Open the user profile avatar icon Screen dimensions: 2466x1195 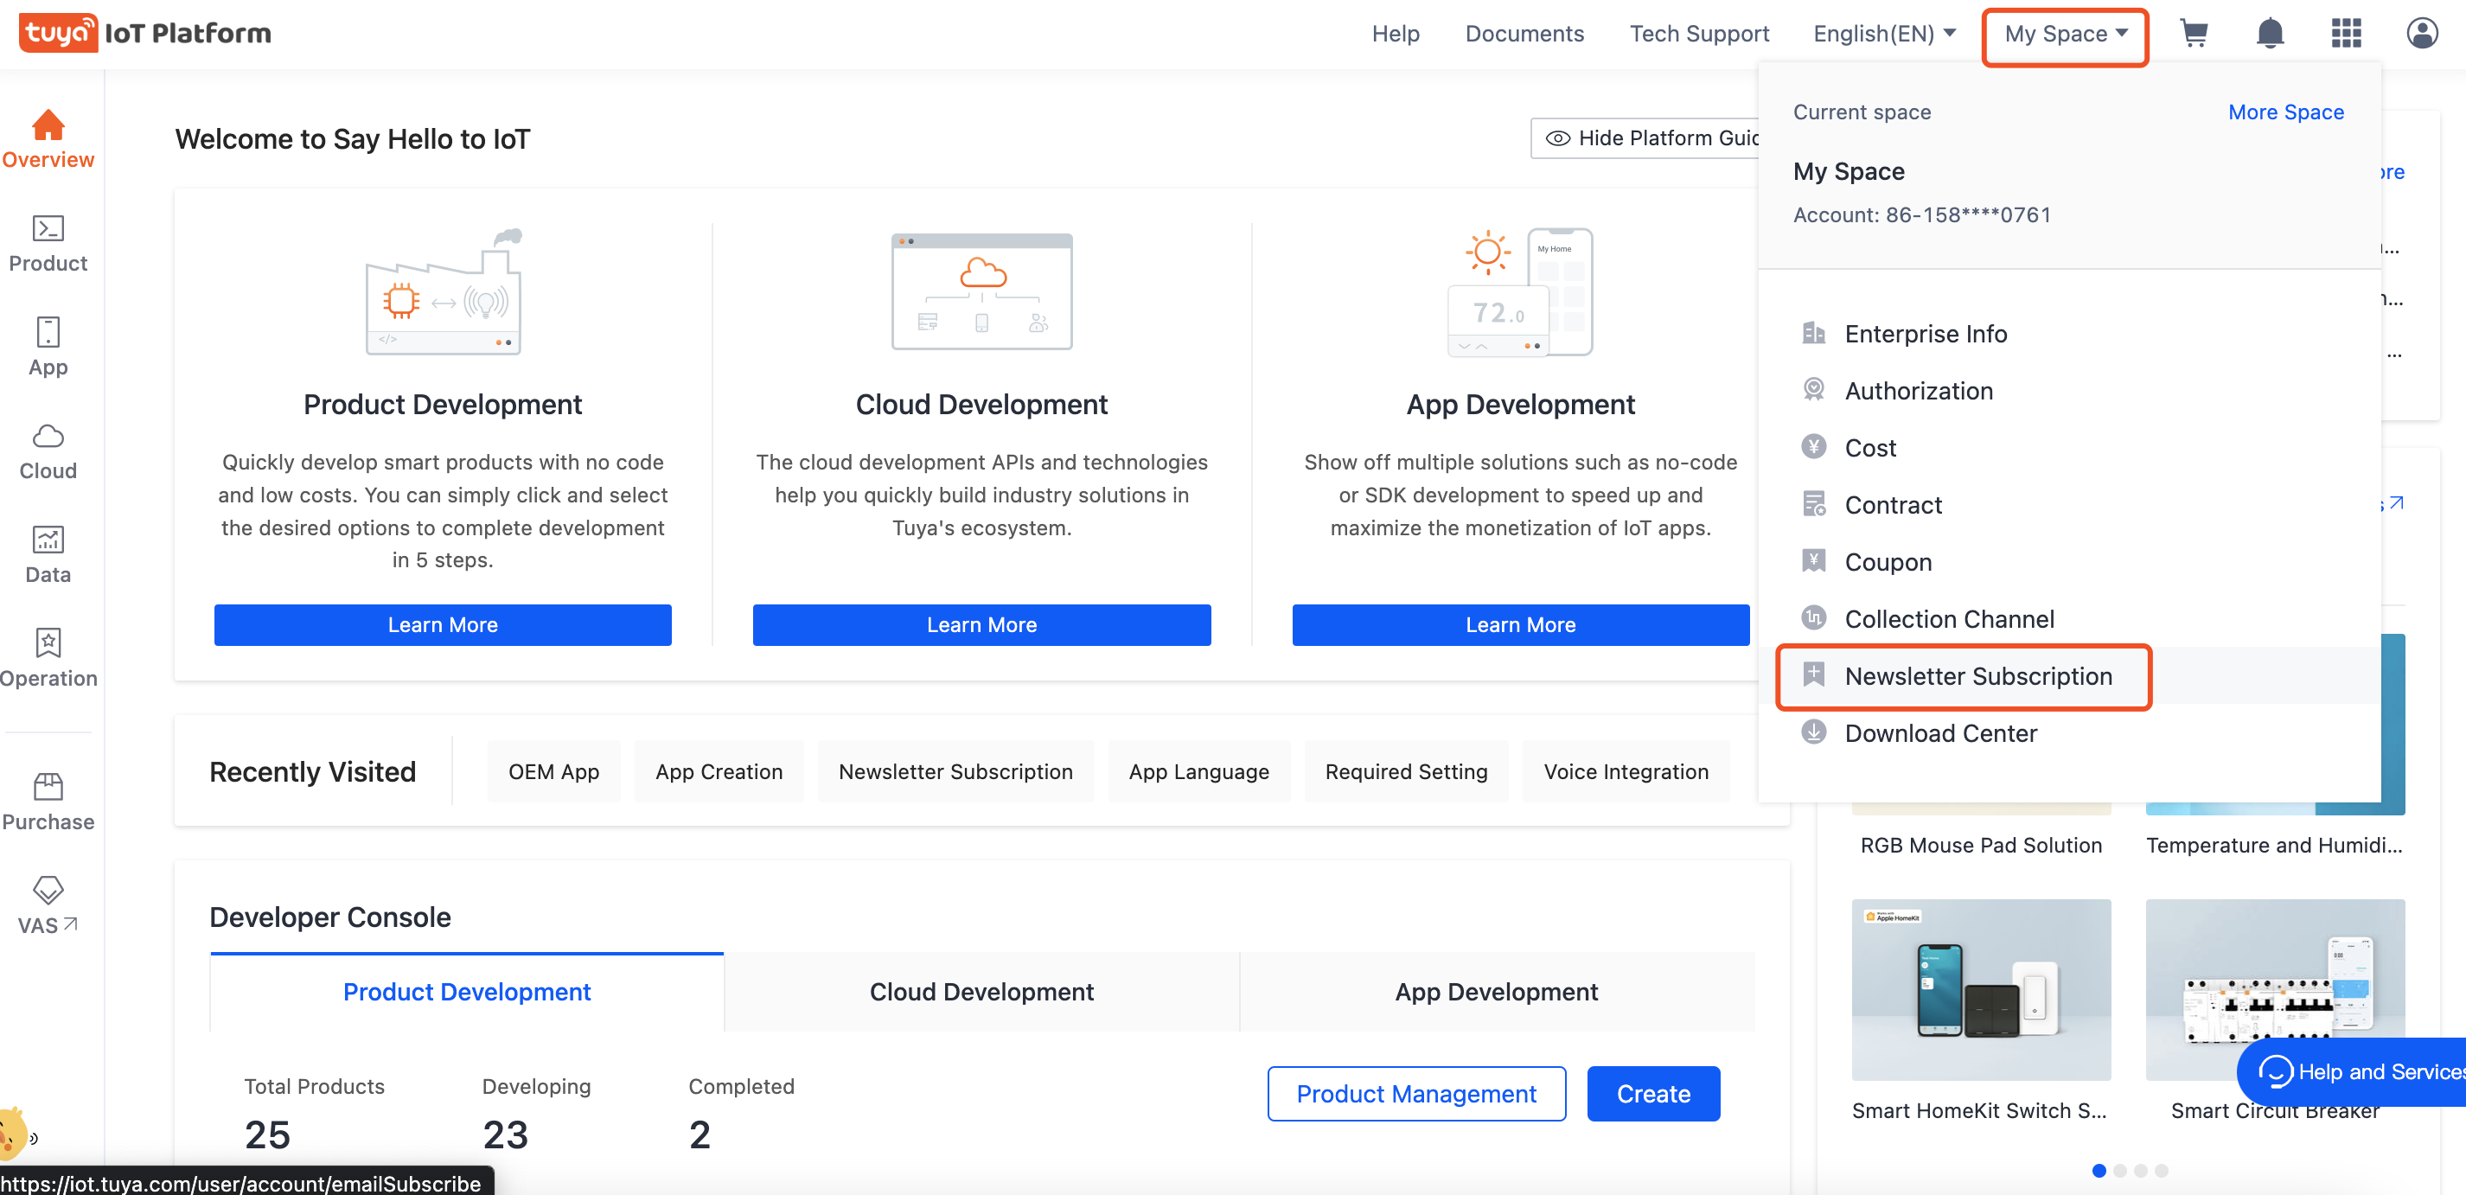(x=2422, y=34)
